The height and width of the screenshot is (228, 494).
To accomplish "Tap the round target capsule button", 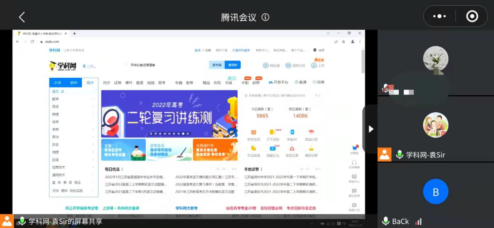I will tap(472, 16).
